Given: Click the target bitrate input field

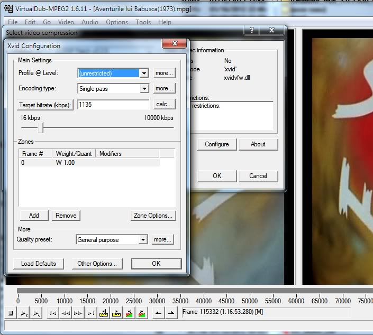Looking at the screenshot, I should click(x=113, y=105).
